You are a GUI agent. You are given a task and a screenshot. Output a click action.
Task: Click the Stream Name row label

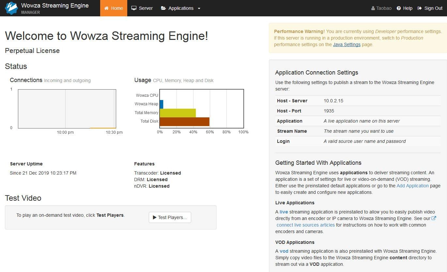(292, 131)
